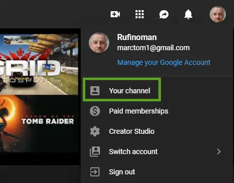Viewport: 234px width, 183px height.
Task: Select Switch account menu entry
Action: pyautogui.click(x=157, y=152)
